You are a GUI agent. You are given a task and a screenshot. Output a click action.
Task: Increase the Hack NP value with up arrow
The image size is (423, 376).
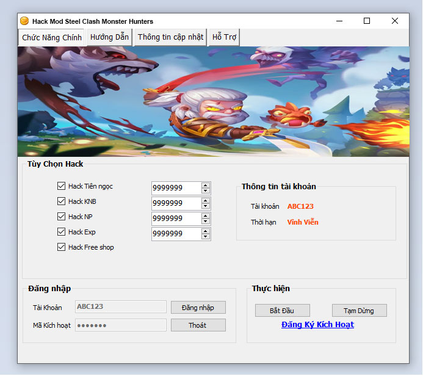pos(206,216)
